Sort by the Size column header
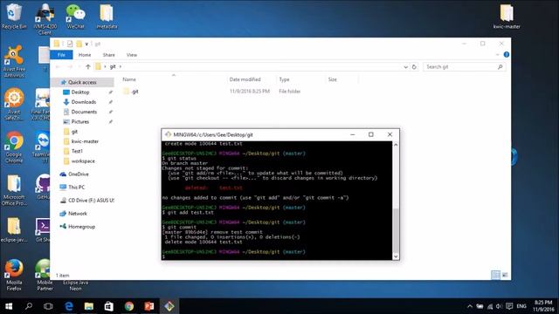 point(332,79)
